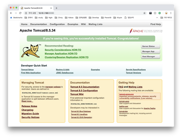182x138 pixels.
Task: Open the Tomcat 8.5 SVN Repository link
Action: coord(82,117)
